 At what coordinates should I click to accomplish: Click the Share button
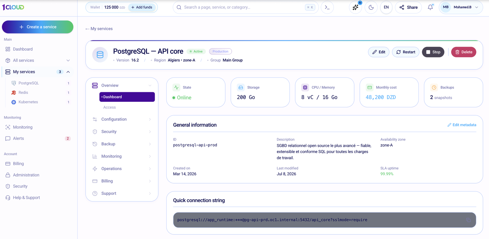[408, 7]
